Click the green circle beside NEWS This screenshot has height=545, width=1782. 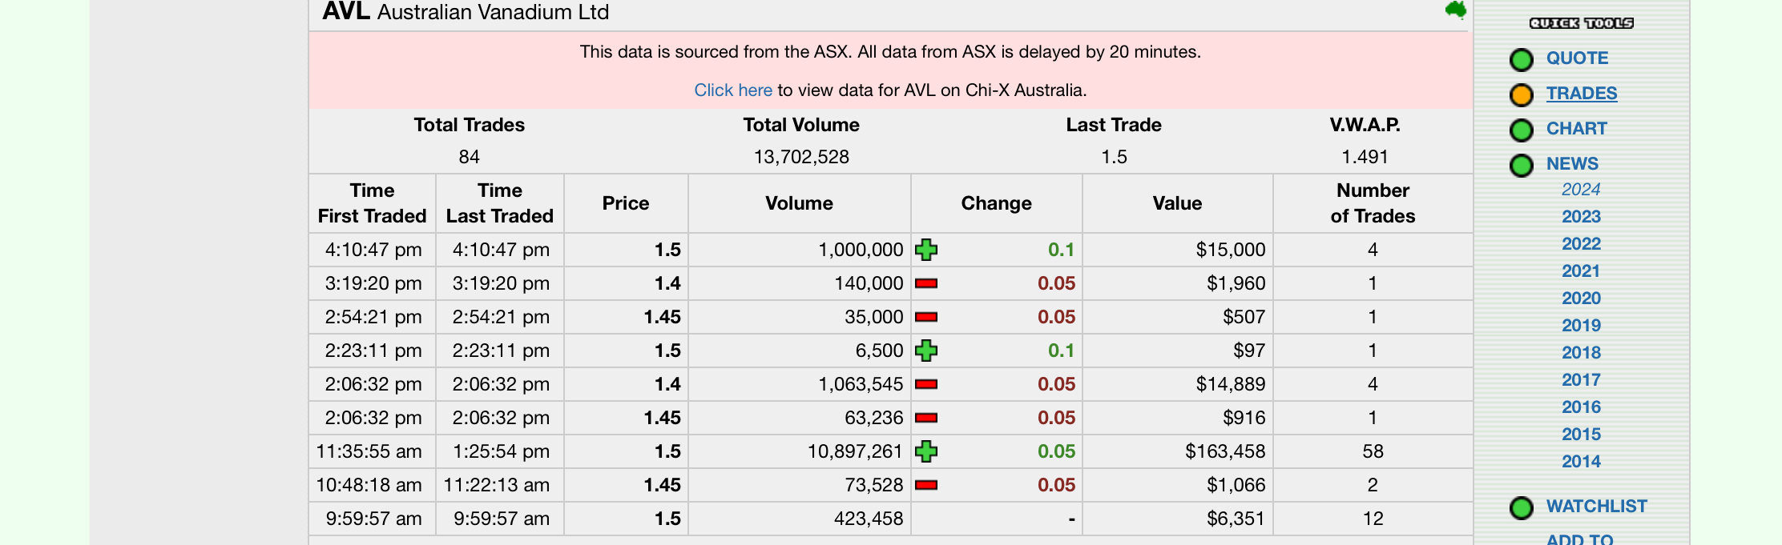click(1521, 165)
